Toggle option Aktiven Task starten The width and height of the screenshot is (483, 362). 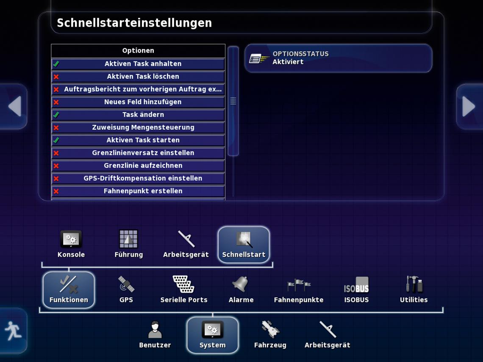[x=138, y=140]
